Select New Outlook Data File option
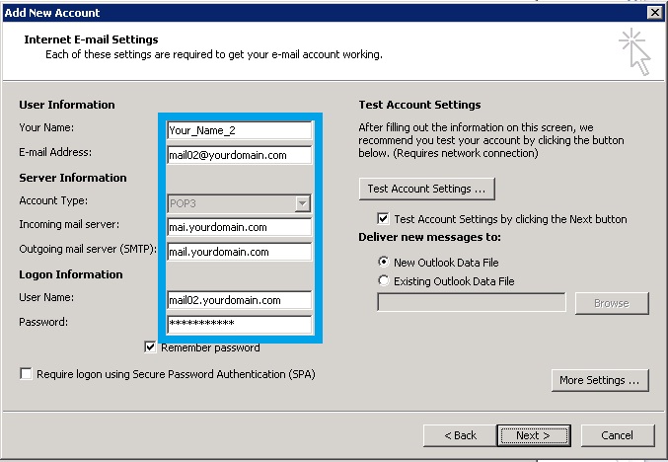Image resolution: width=668 pixels, height=462 pixels. coord(384,262)
